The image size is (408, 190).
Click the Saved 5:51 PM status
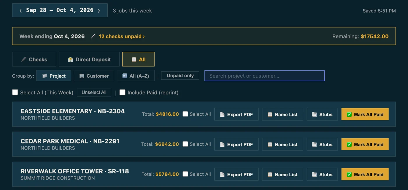tap(379, 11)
